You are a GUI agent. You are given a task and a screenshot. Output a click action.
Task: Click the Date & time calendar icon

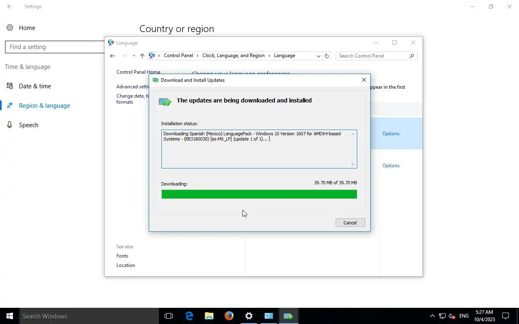tap(10, 86)
